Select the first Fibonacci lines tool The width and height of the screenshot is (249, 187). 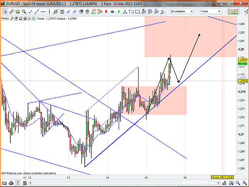(144, 12)
